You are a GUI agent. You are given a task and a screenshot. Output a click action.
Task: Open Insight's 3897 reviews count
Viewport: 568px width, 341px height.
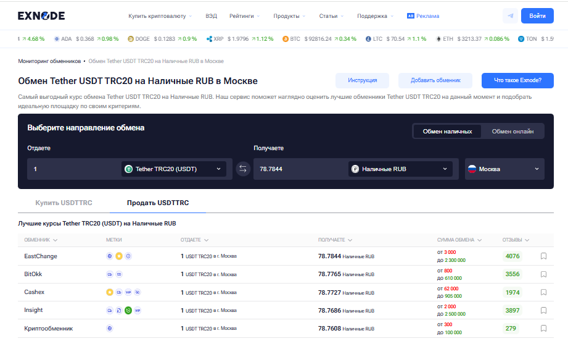[512, 310]
